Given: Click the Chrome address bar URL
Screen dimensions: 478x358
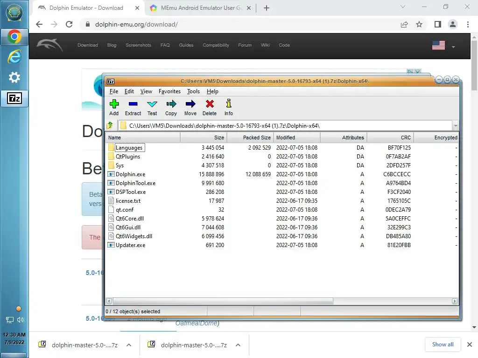Looking at the screenshot, I should point(136,24).
